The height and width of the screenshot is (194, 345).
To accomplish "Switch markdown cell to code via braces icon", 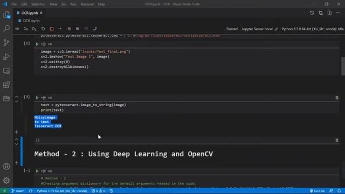I will coord(38,140).
